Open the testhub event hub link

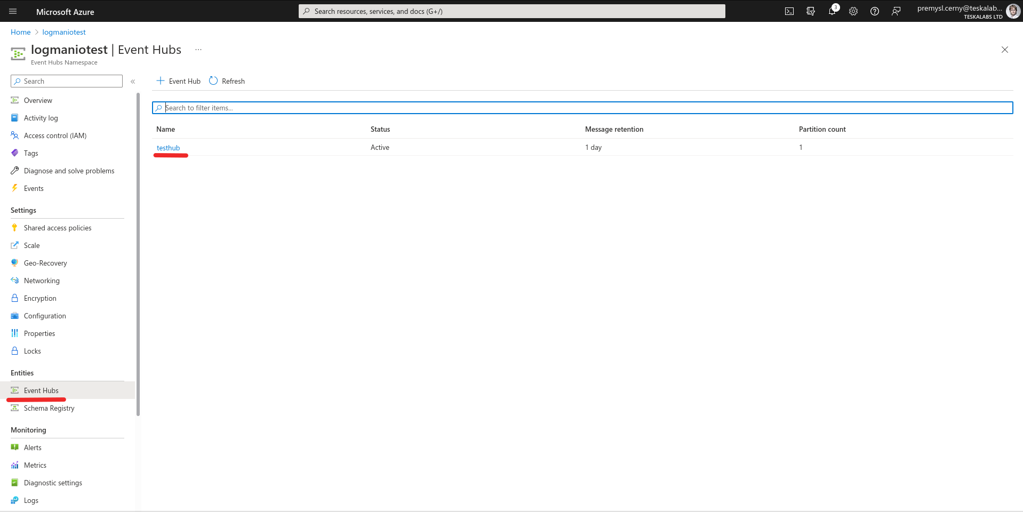click(x=168, y=148)
